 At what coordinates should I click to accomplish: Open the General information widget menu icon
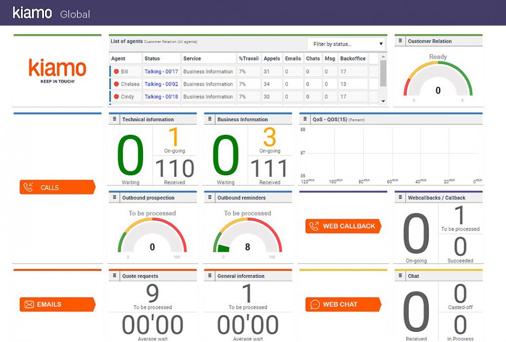[210, 276]
